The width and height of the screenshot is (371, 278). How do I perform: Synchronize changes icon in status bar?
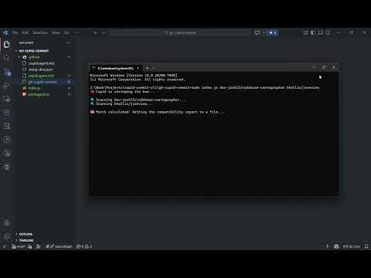[x=30, y=246]
